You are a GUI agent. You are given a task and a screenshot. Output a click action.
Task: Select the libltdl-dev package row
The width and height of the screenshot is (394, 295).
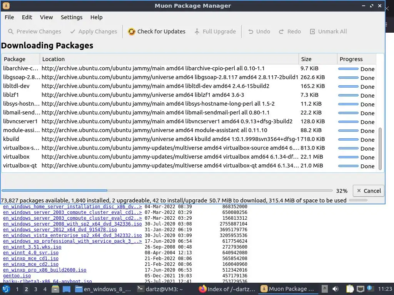(189, 86)
